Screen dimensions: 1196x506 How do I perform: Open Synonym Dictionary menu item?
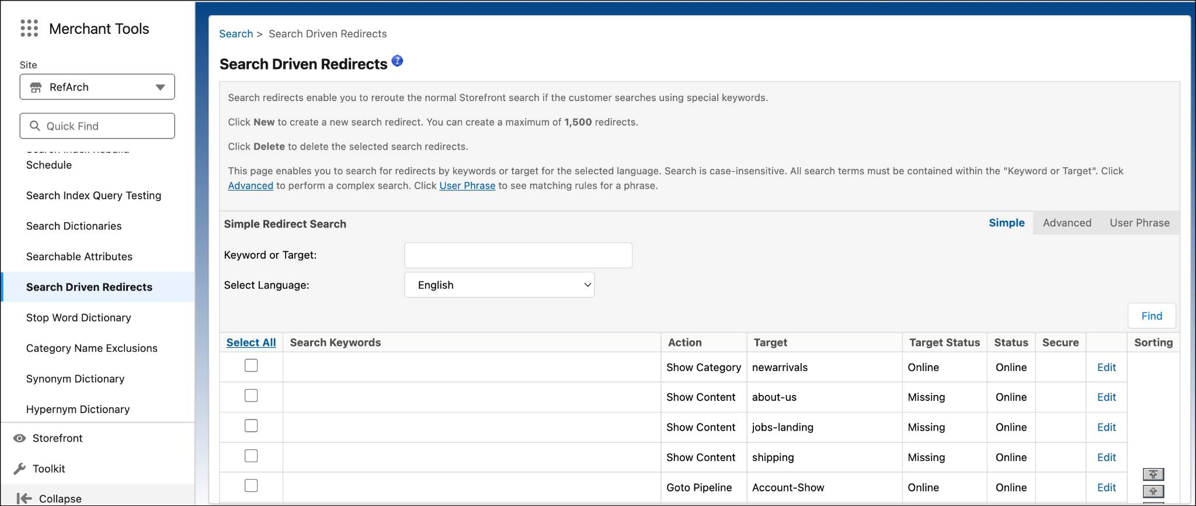tap(75, 379)
